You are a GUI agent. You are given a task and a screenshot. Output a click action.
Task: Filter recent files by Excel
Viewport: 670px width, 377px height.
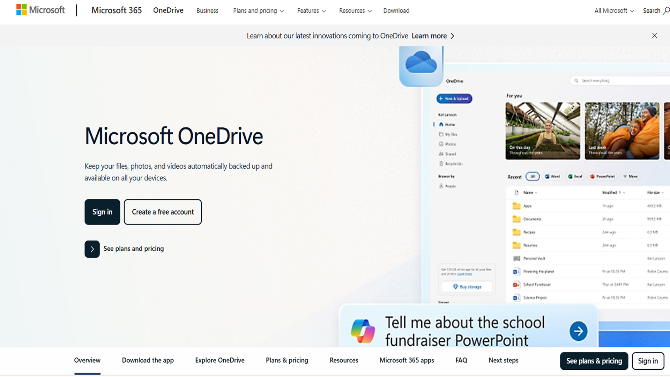tap(575, 177)
